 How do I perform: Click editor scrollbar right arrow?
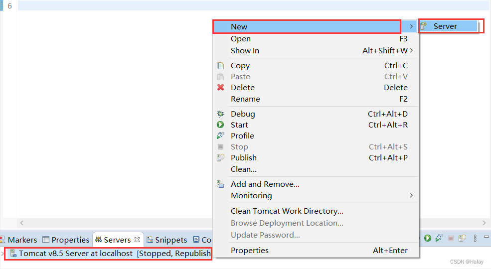tap(484, 223)
